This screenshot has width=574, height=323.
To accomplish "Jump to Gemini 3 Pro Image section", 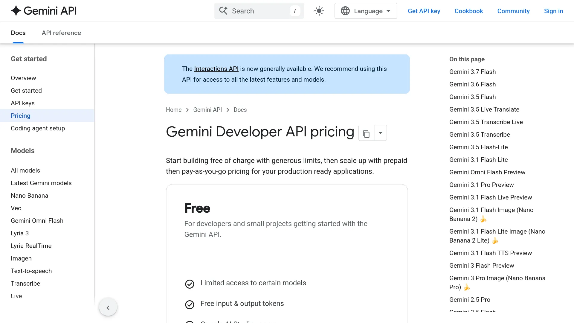I will [497, 283].
